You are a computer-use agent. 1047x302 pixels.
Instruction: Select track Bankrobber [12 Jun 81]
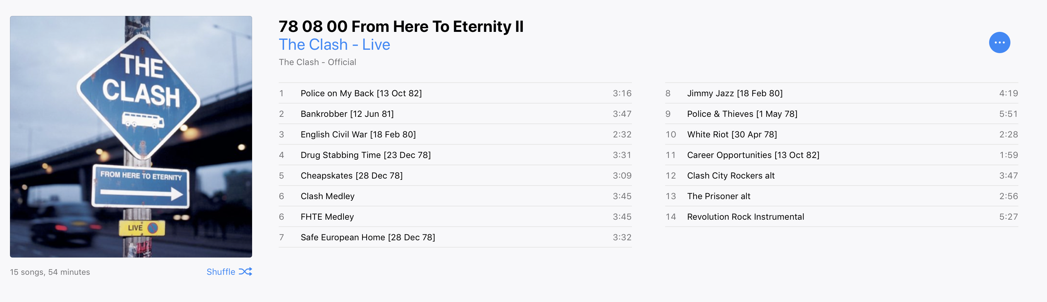click(x=455, y=114)
